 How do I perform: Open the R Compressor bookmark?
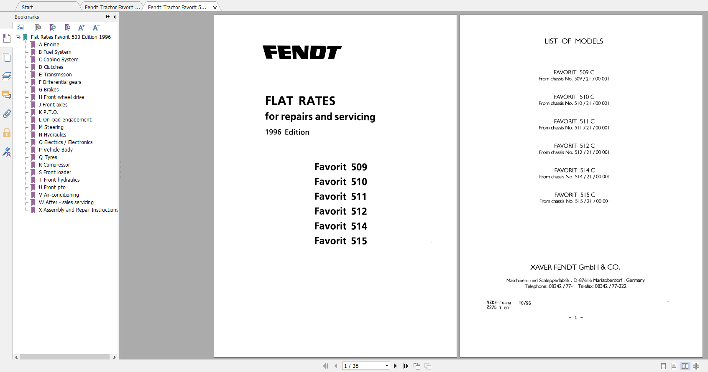coord(54,165)
